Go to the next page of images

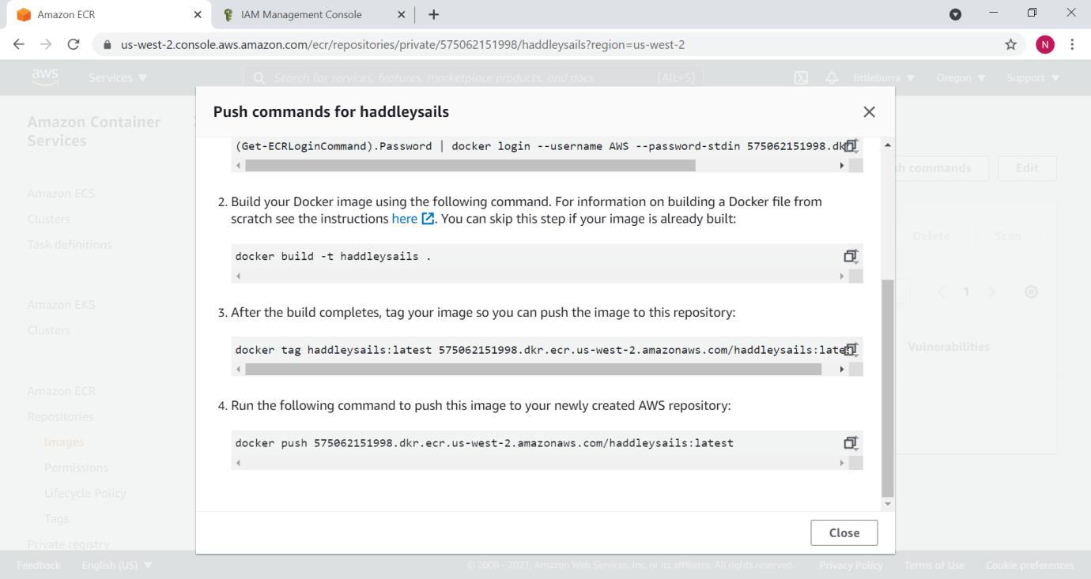point(991,291)
